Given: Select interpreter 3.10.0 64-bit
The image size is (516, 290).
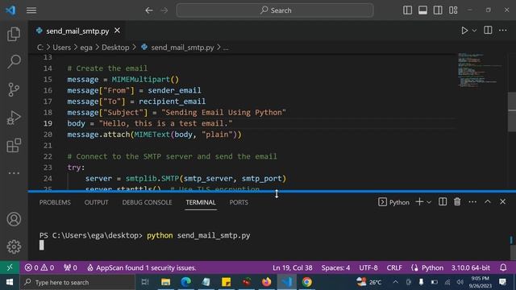Looking at the screenshot, I should tap(471, 267).
